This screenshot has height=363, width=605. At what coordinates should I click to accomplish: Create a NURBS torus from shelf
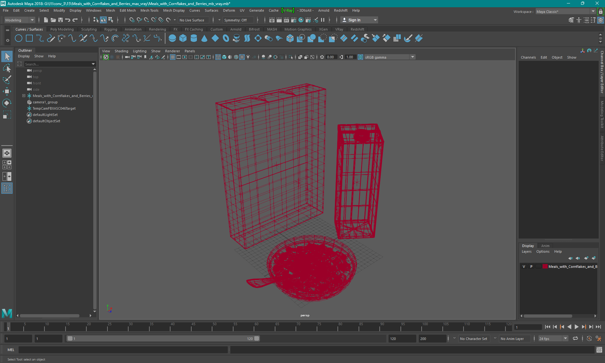226,38
